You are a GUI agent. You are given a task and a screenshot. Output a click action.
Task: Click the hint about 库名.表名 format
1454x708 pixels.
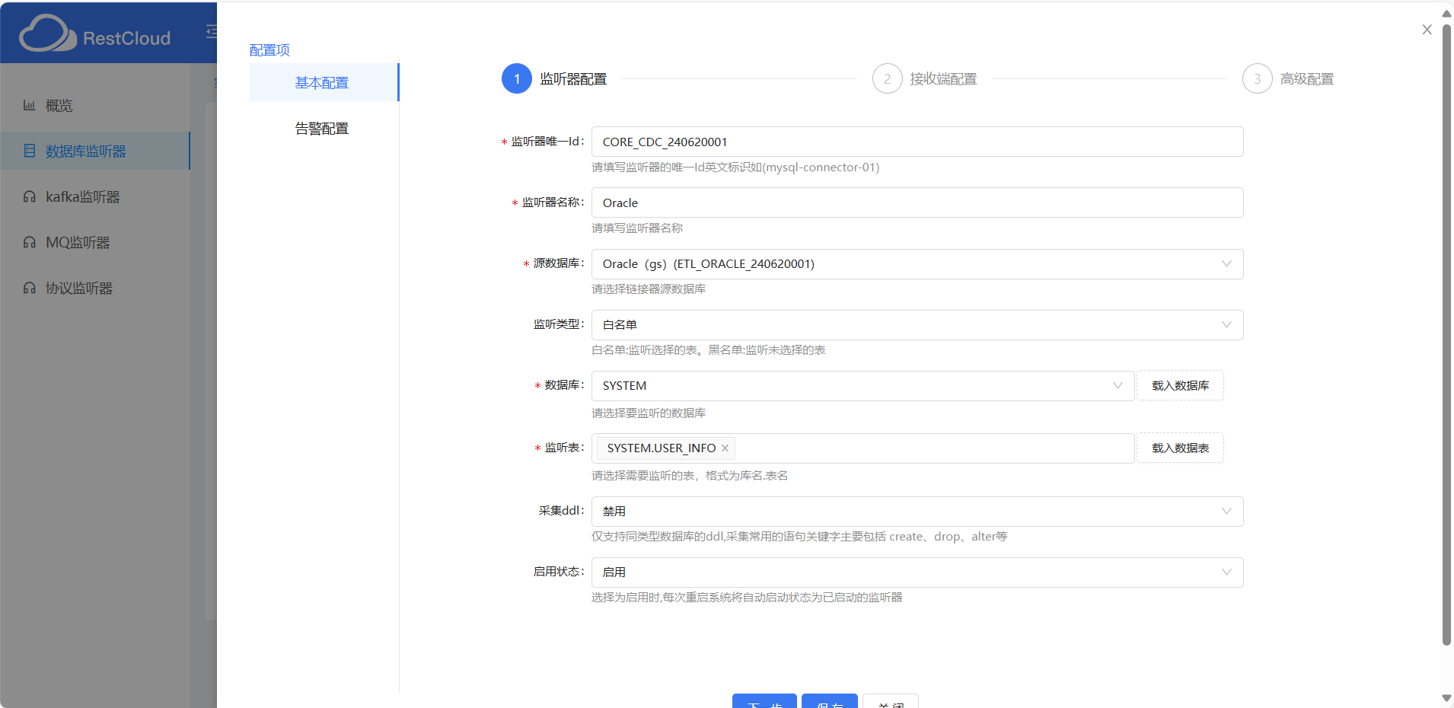tap(690, 476)
